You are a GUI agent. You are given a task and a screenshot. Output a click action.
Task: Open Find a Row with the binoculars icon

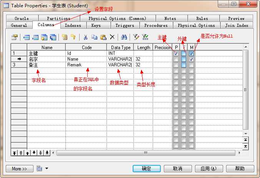point(124,37)
